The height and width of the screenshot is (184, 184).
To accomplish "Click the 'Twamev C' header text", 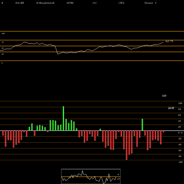I will pos(151,3).
